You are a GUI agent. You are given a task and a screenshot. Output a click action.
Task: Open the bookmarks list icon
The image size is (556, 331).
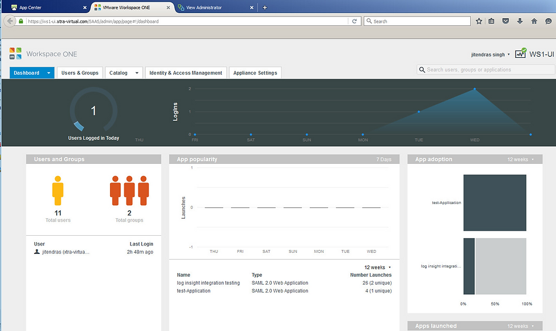tap(491, 22)
